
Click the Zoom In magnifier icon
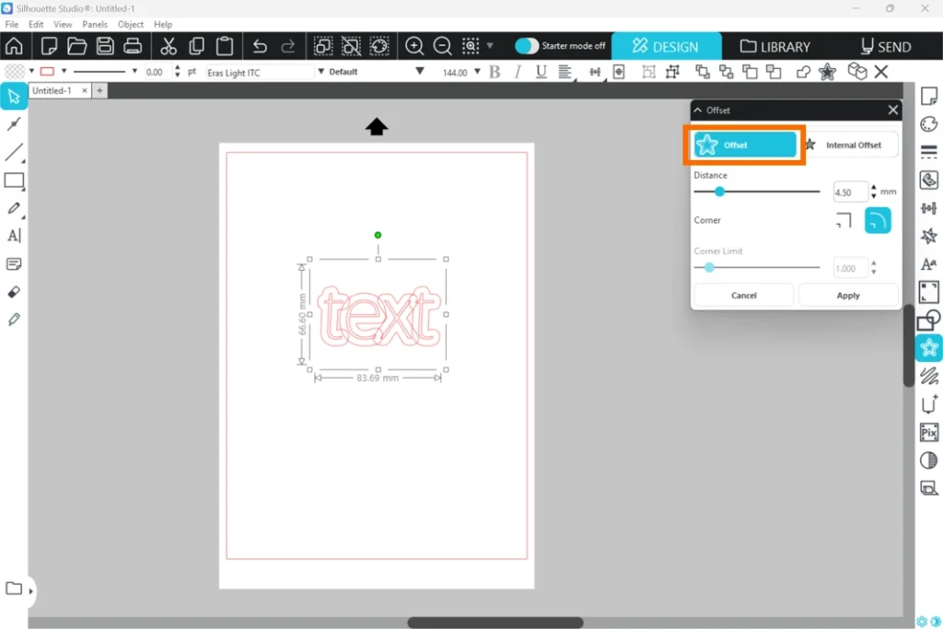[414, 46]
